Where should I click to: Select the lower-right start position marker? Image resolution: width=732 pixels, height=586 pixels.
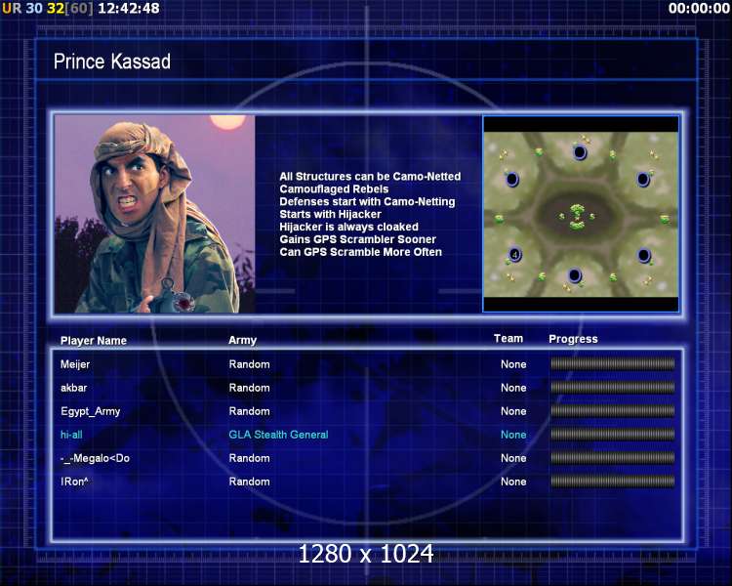[644, 256]
